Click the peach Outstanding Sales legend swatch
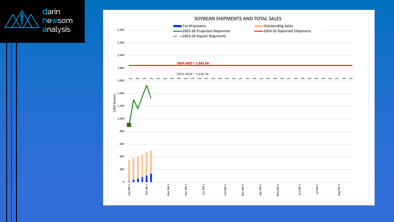394x222 pixels. pyautogui.click(x=259, y=26)
